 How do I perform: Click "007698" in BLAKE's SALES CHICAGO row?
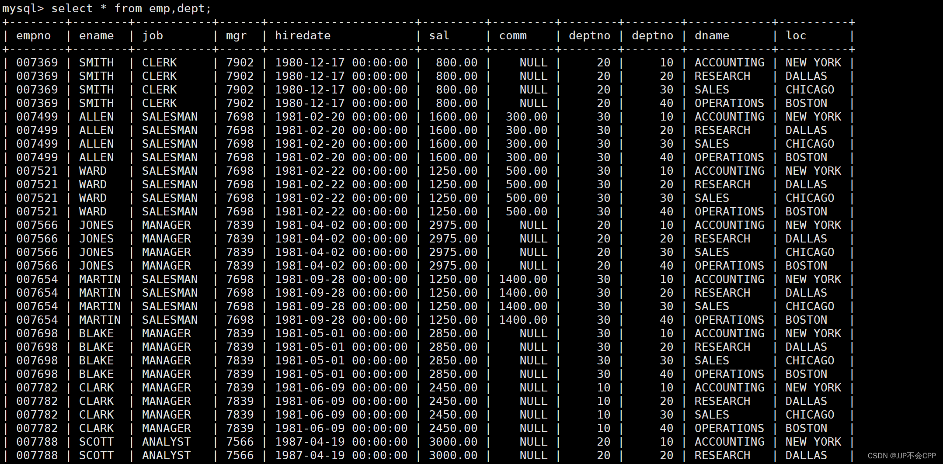click(x=37, y=360)
